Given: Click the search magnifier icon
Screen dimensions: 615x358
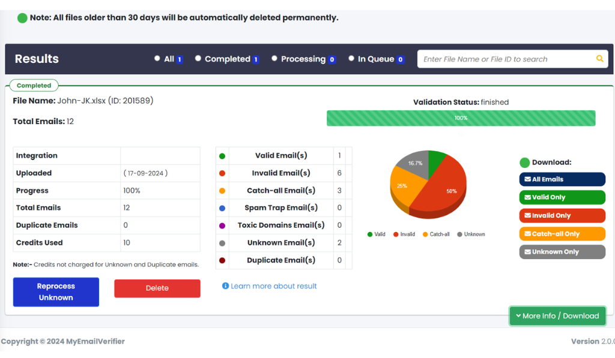Looking at the screenshot, I should point(600,59).
